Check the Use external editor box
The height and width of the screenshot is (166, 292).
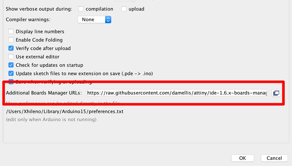11,57
